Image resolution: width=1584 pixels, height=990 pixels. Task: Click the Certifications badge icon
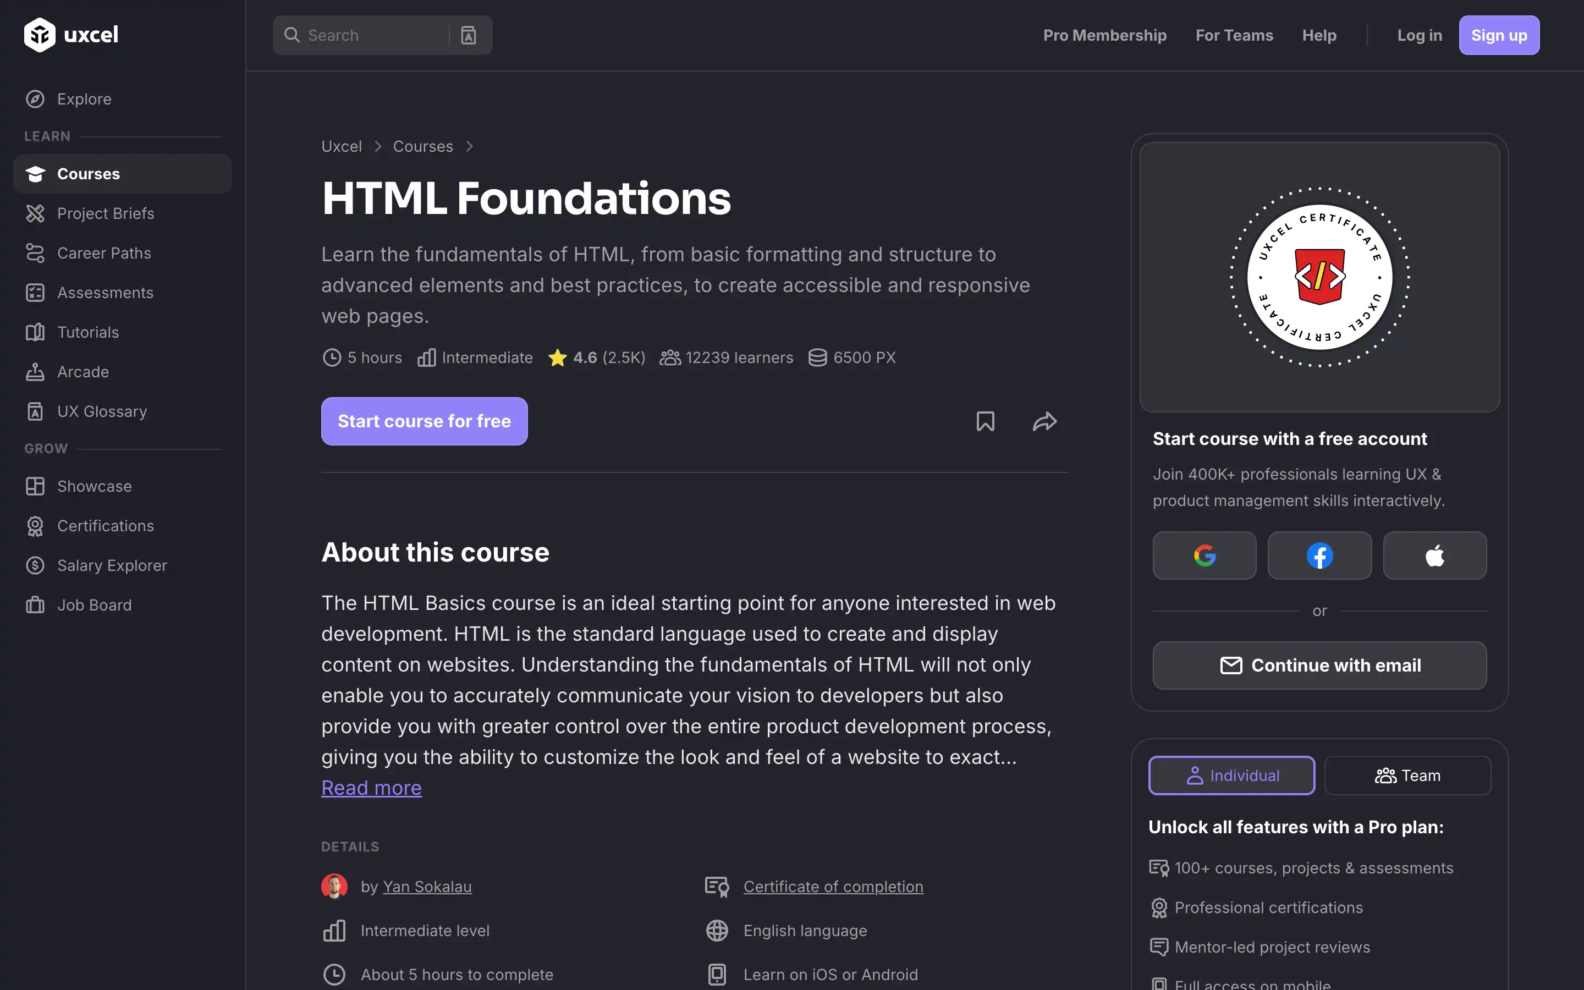[x=35, y=526]
